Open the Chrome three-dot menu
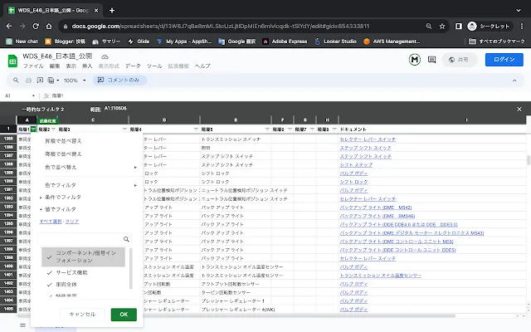Screen dimensions: 531x332 (522, 26)
